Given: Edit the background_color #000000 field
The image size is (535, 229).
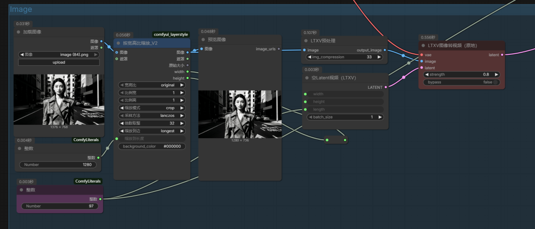Looking at the screenshot, I should (152, 147).
